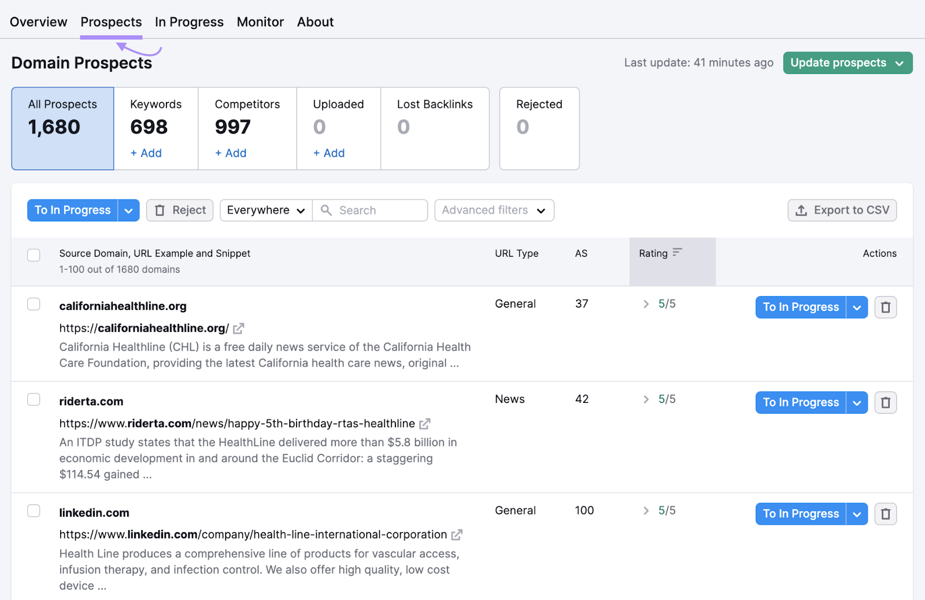This screenshot has height=600, width=925.
Task: Open linkedin.com company page via external link icon
Action: [457, 535]
